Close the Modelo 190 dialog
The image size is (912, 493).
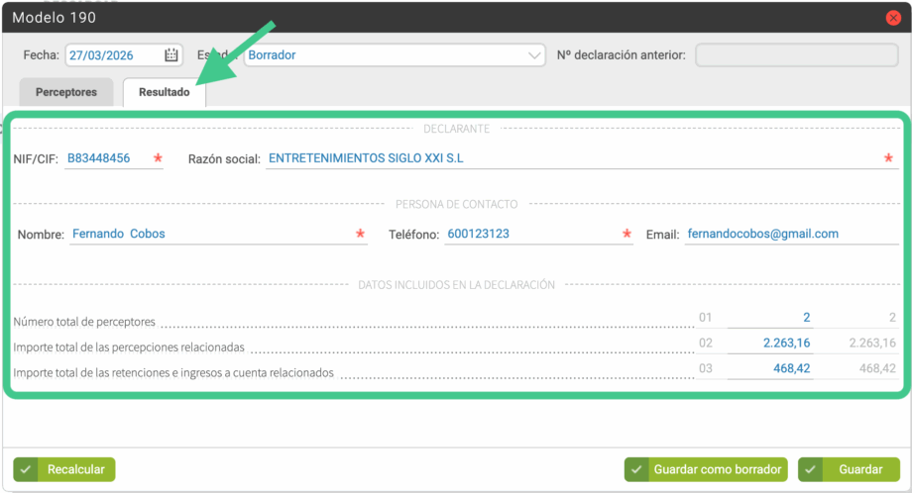pyautogui.click(x=893, y=18)
